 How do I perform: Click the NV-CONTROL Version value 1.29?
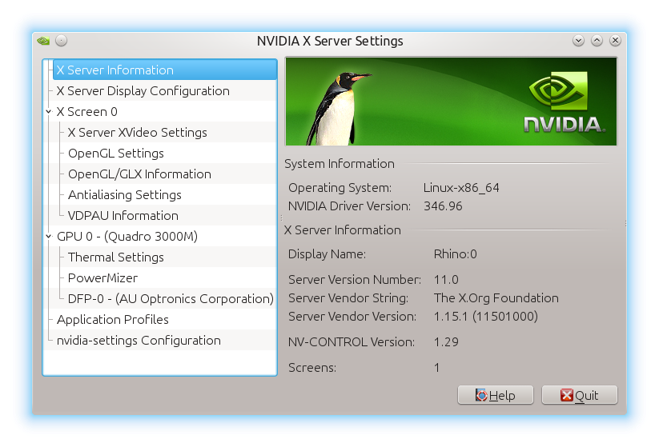click(446, 342)
